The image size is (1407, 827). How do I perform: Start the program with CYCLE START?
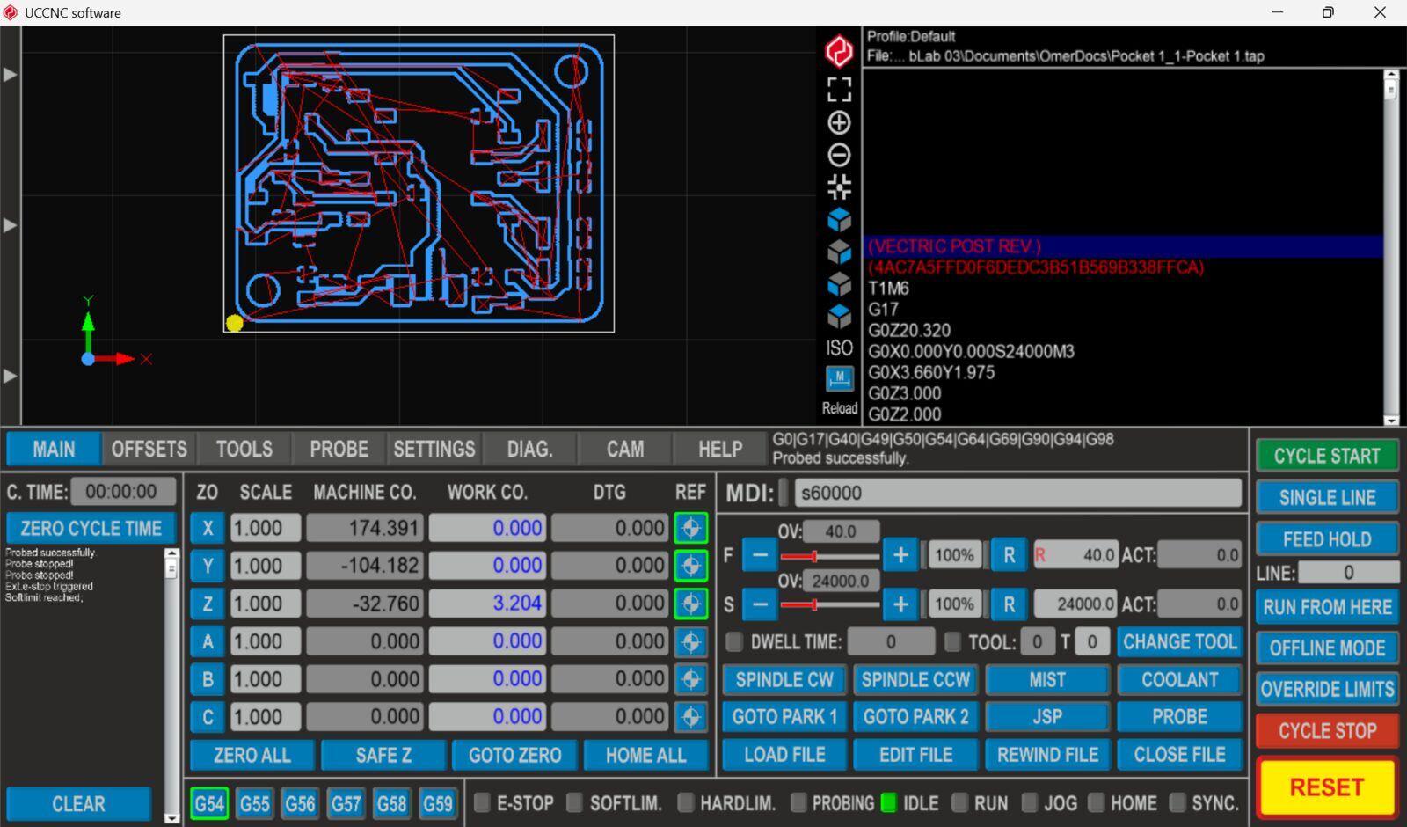coord(1327,456)
